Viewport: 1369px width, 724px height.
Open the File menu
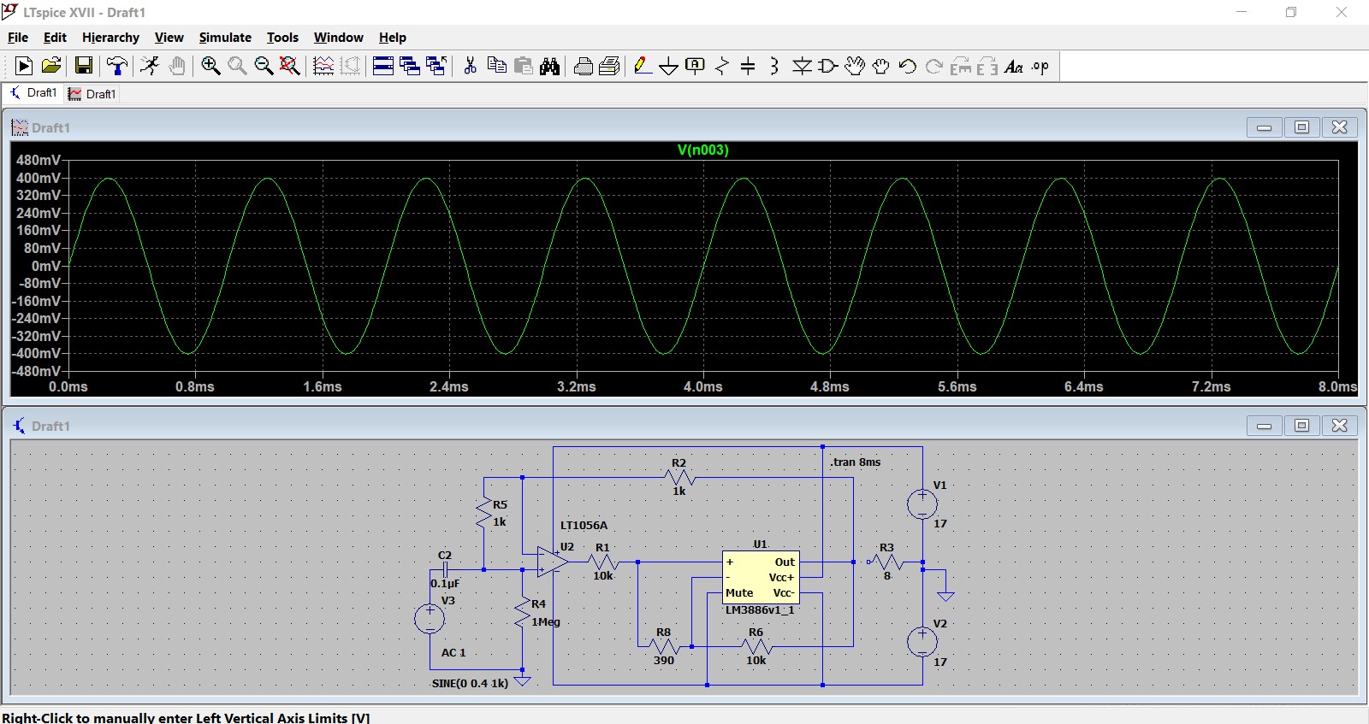click(x=18, y=38)
